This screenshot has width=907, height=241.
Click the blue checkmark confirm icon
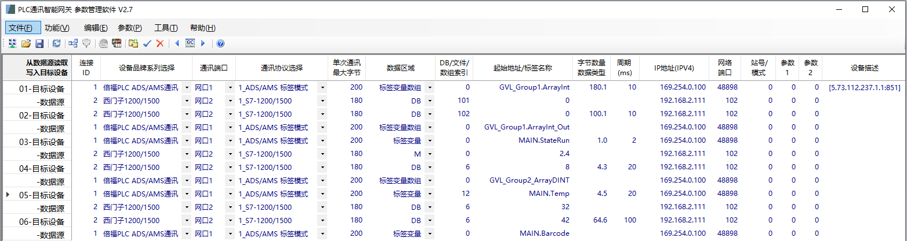tap(147, 43)
